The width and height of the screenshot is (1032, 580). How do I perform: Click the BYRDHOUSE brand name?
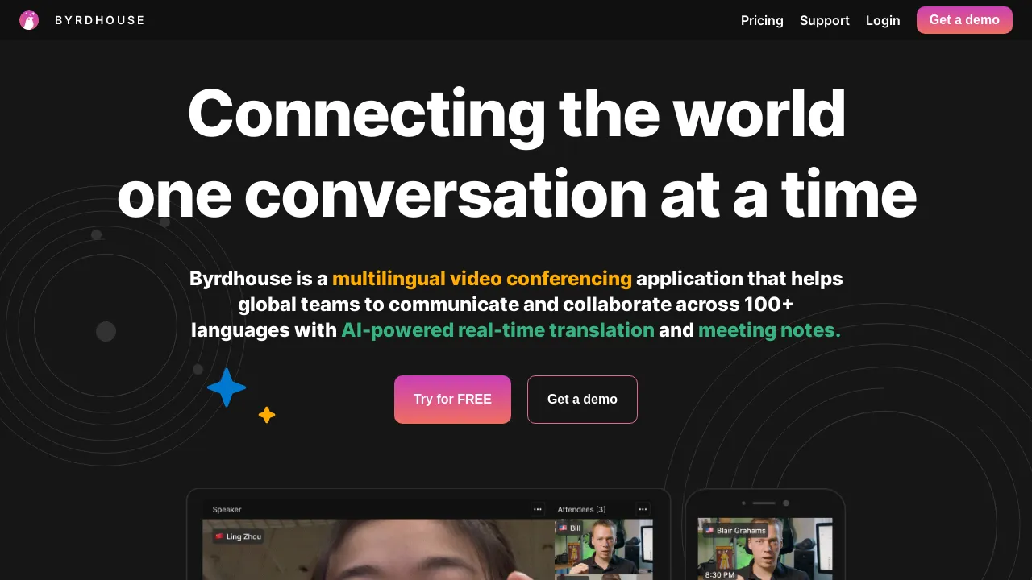point(100,20)
